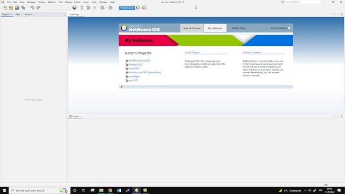Click the first garbage collection icon next to memory bar
This screenshot has width=345, height=194.
pos(138,8)
